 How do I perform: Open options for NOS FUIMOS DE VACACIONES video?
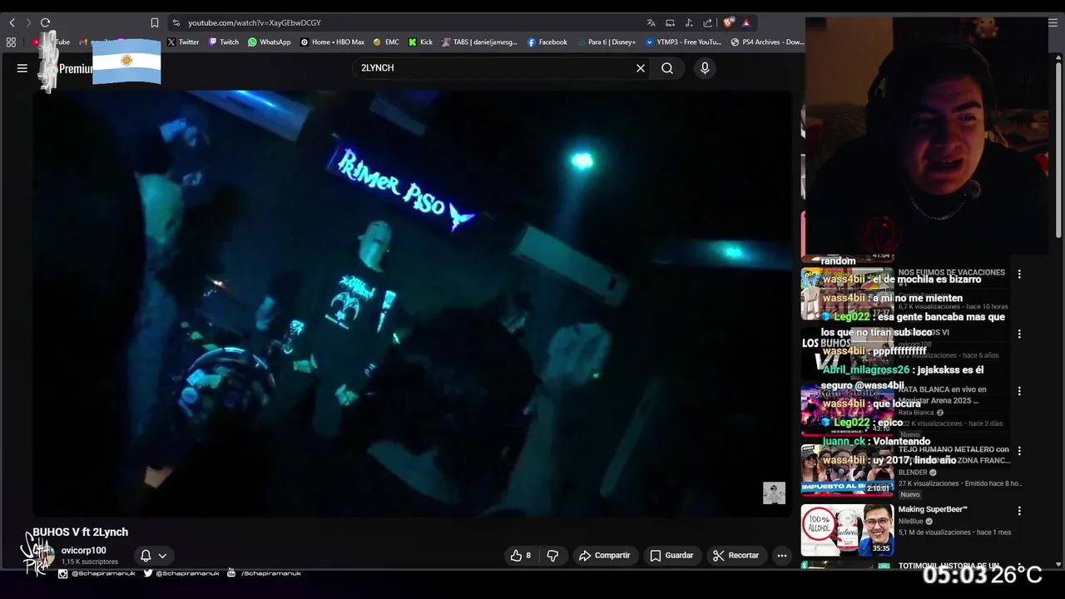(1019, 274)
